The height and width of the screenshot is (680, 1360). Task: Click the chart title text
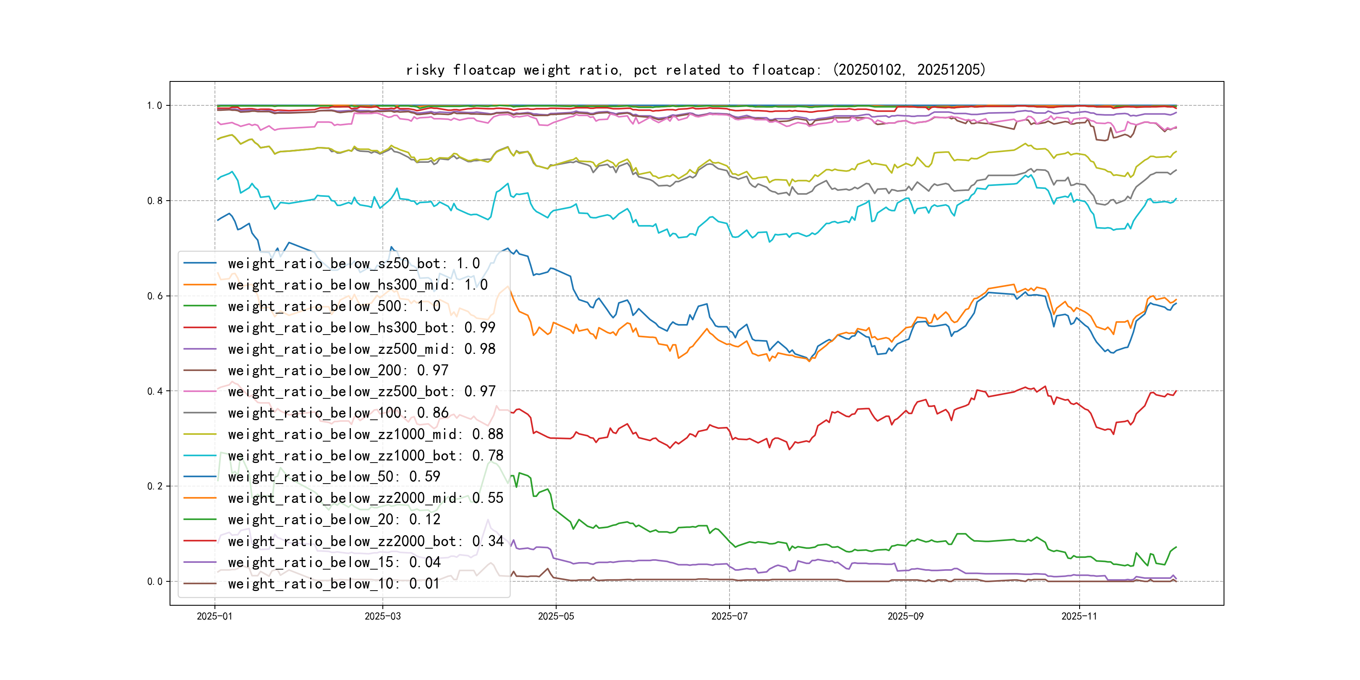click(695, 70)
